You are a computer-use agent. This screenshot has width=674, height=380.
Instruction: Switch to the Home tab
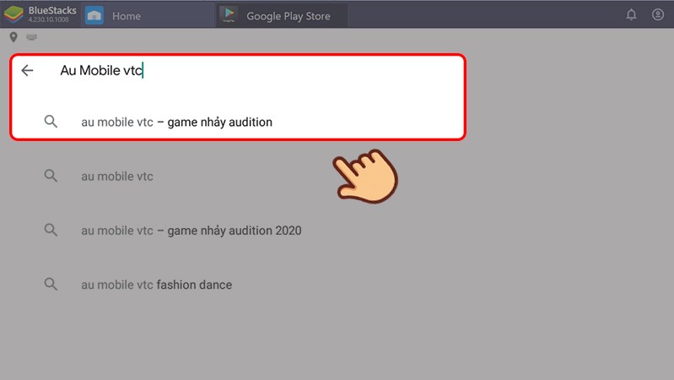click(x=148, y=15)
